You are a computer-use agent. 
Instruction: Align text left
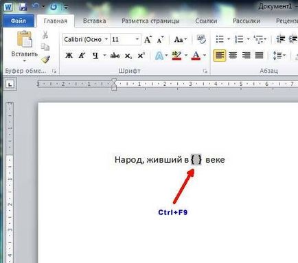click(x=220, y=56)
